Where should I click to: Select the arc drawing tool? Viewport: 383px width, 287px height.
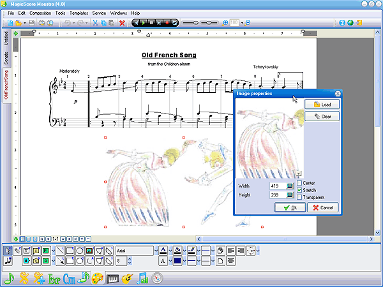pyautogui.click(x=89, y=261)
